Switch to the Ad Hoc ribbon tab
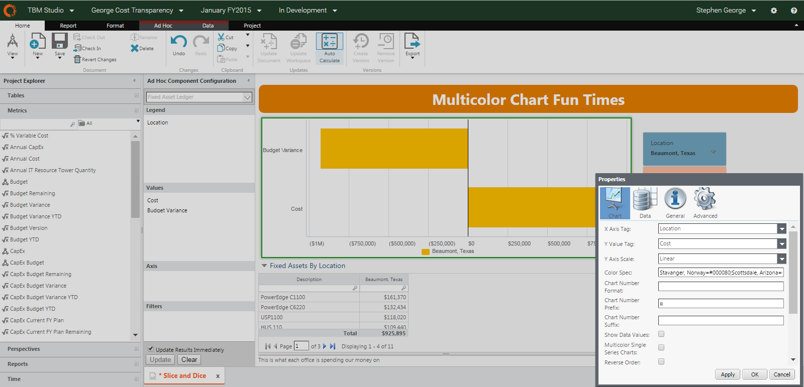Viewport: 804px width, 387px height. [163, 26]
